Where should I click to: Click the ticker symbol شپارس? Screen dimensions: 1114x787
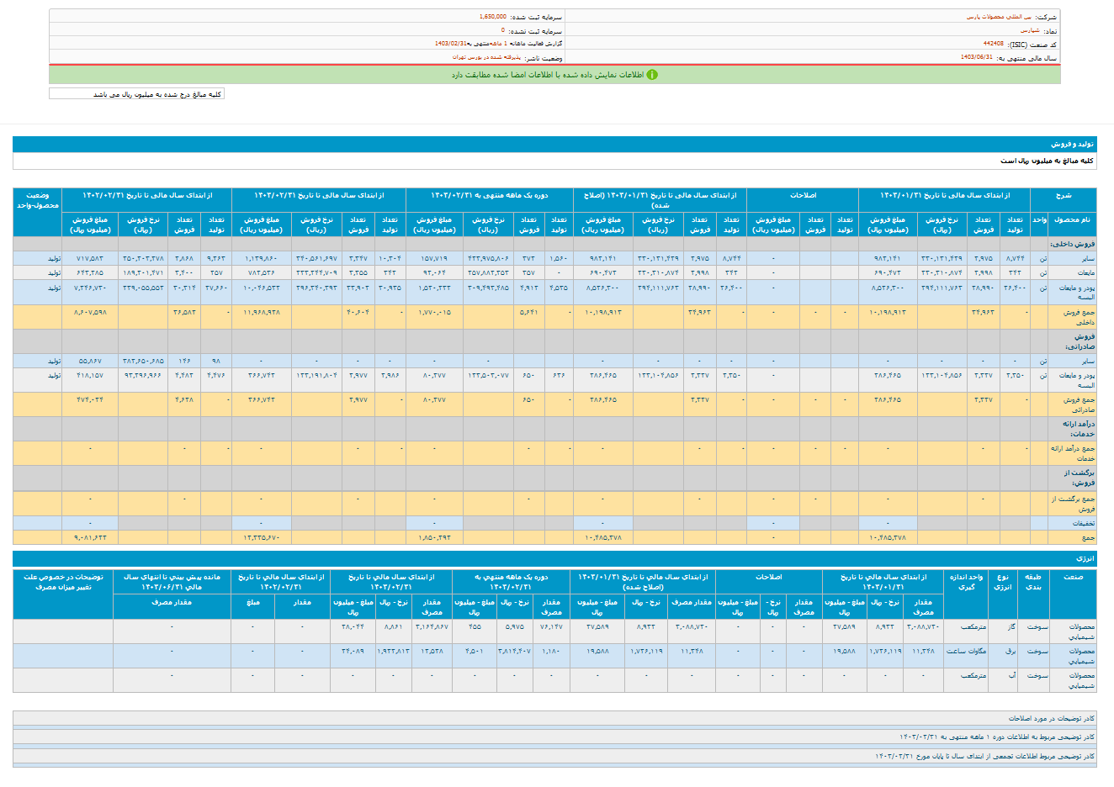[x=1029, y=30]
